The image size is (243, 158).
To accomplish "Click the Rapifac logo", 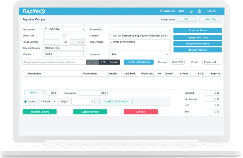I will point(34,11).
